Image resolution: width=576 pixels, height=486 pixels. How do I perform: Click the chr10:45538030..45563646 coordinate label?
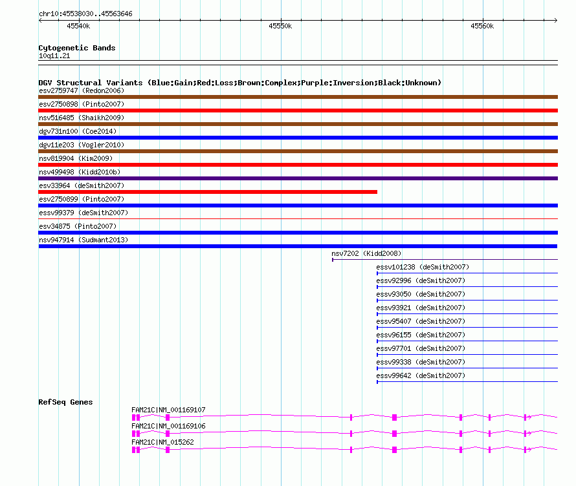tap(85, 14)
